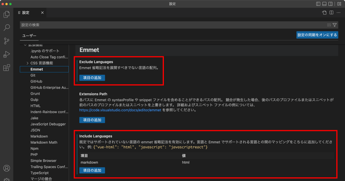Clear settings search input icon
Screen dimensions: 345x181
pos(329,25)
